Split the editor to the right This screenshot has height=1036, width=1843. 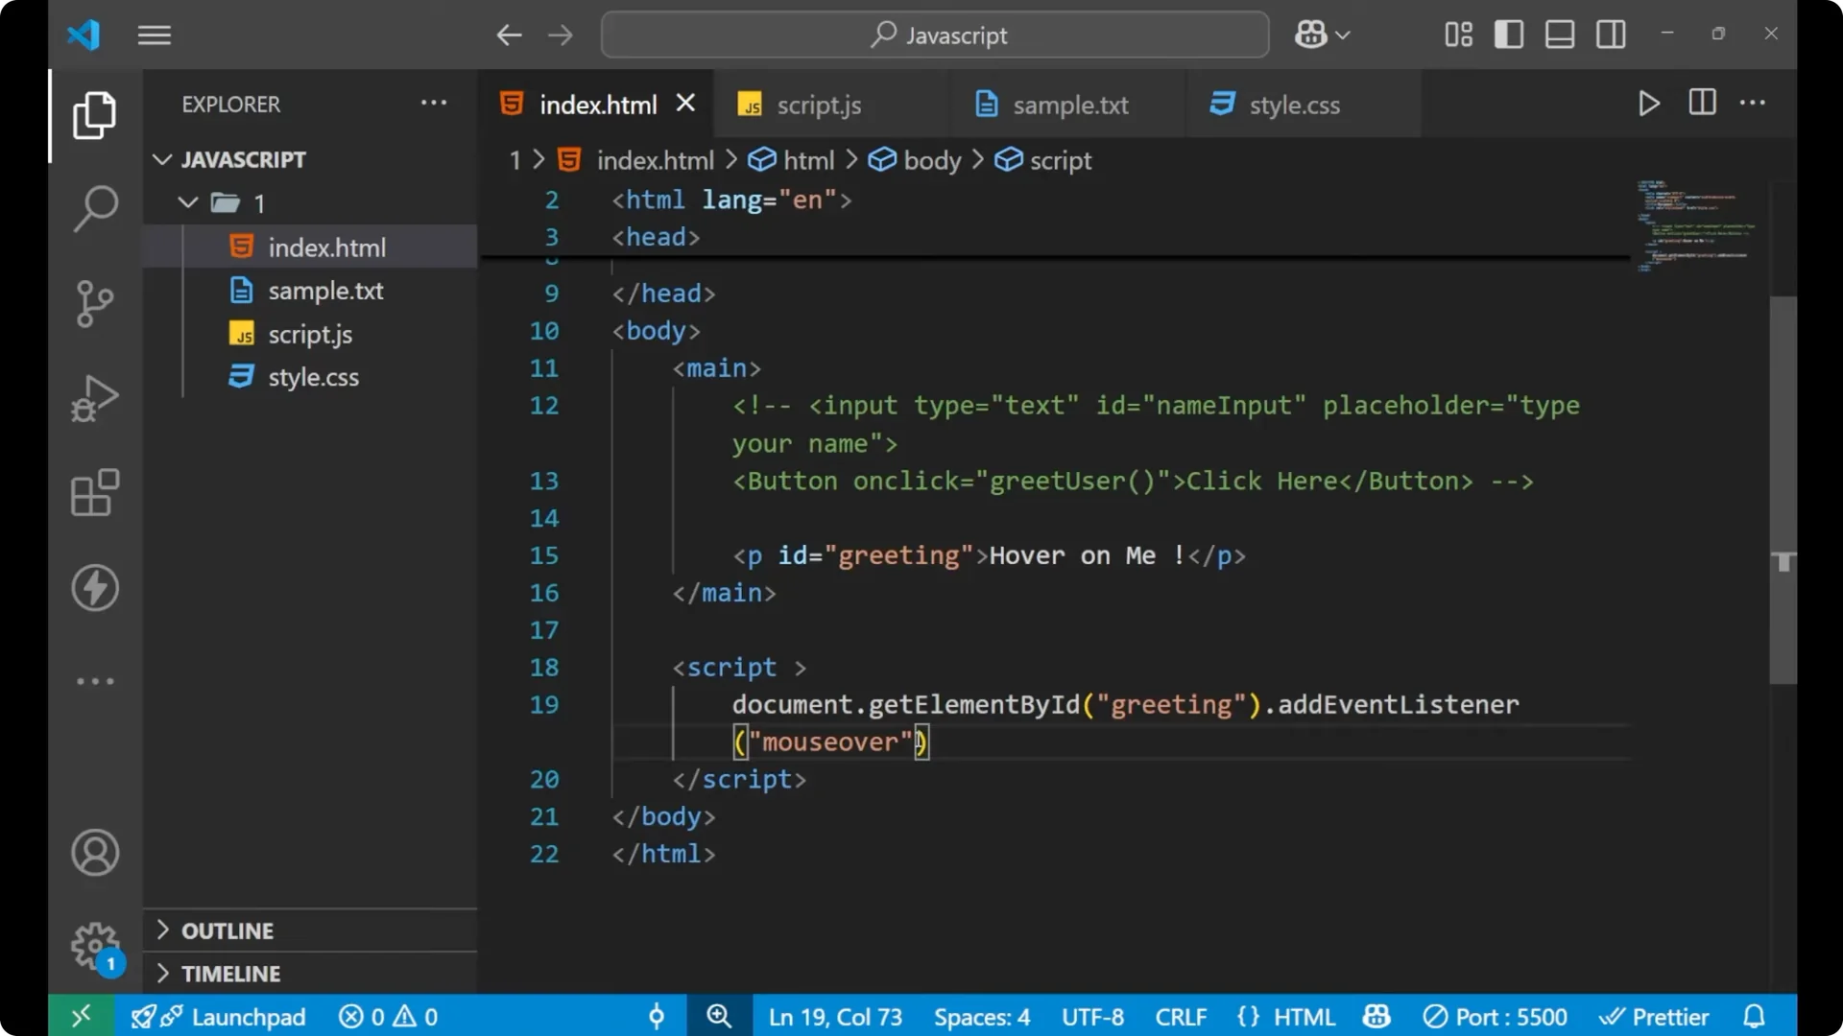pyautogui.click(x=1701, y=102)
